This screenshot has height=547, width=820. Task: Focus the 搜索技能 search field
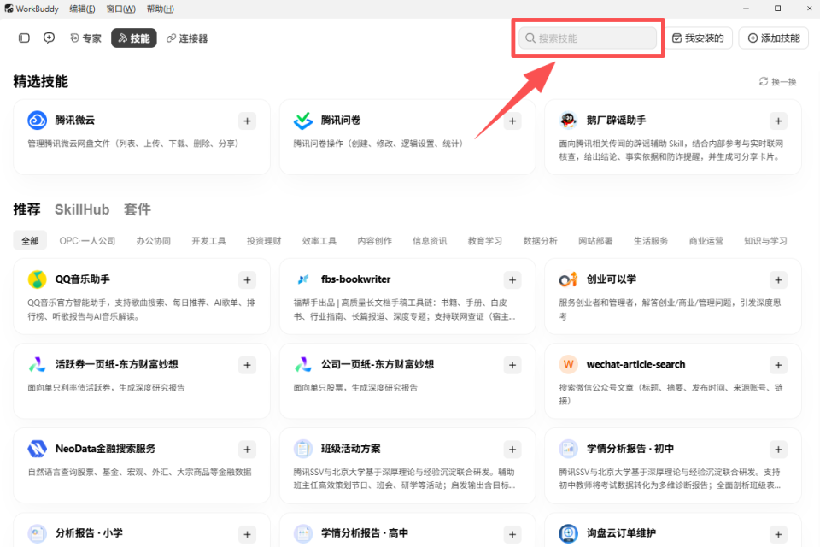click(x=588, y=38)
